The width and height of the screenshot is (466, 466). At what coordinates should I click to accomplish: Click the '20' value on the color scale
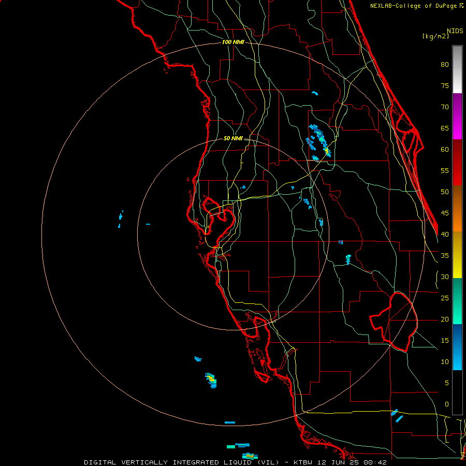click(445, 319)
